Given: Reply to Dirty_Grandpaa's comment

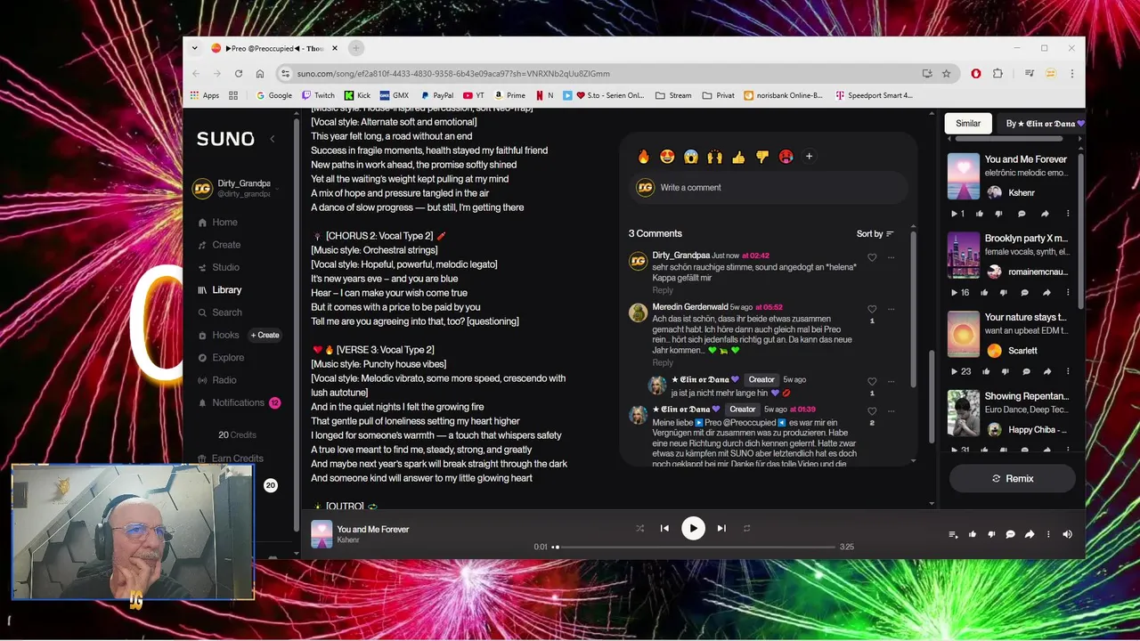Looking at the screenshot, I should click(663, 290).
